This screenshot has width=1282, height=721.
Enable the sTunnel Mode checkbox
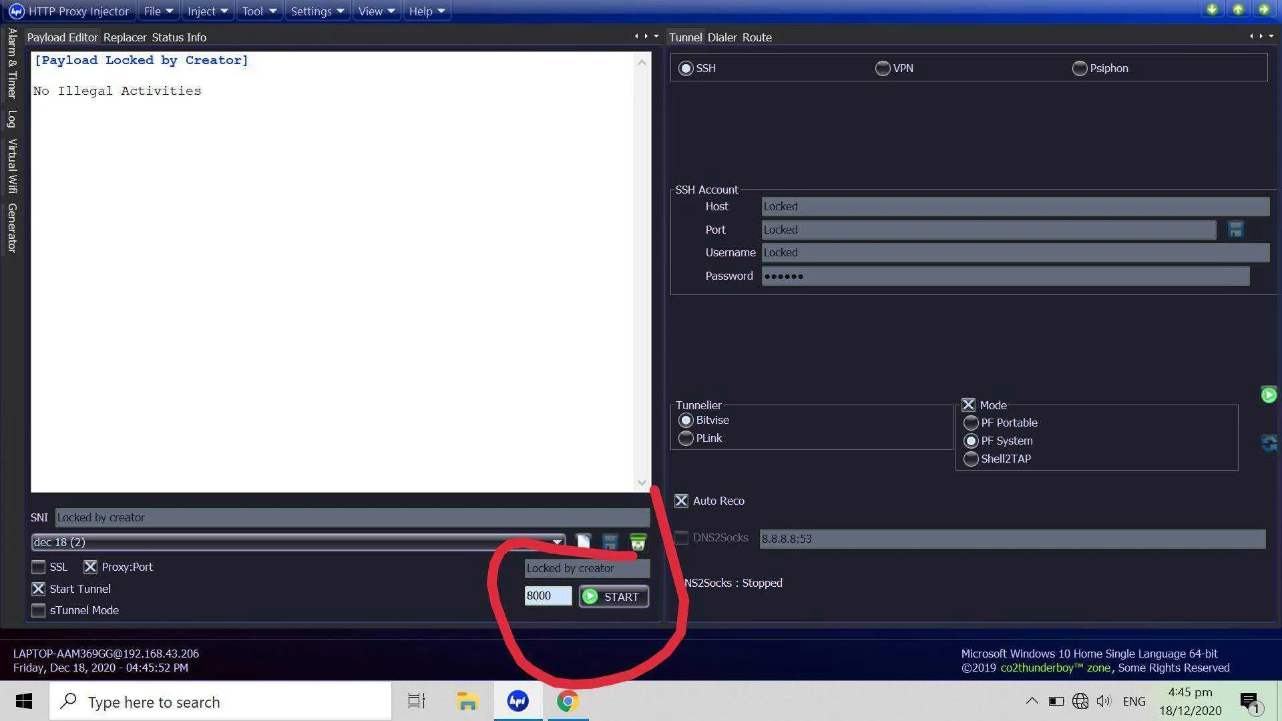tap(39, 610)
